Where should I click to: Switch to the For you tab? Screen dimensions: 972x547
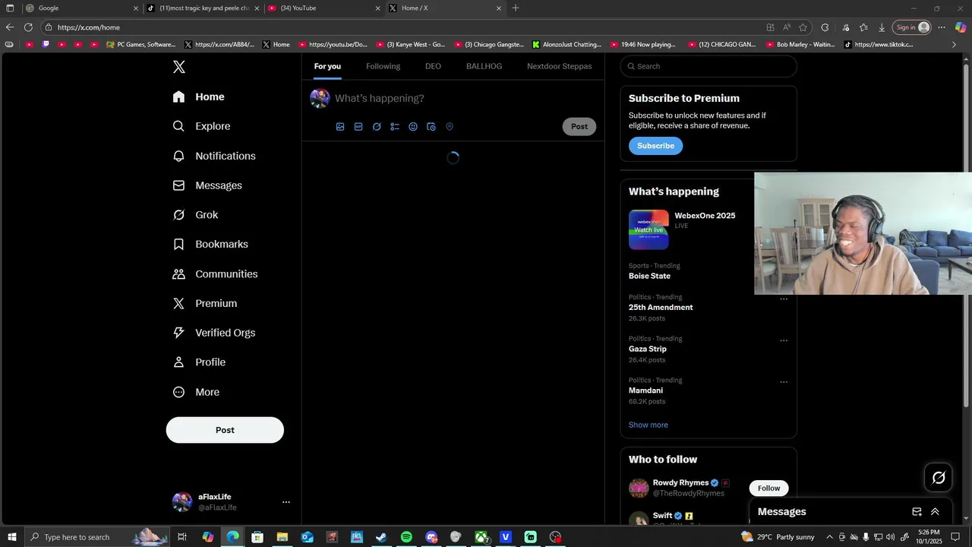tap(327, 66)
